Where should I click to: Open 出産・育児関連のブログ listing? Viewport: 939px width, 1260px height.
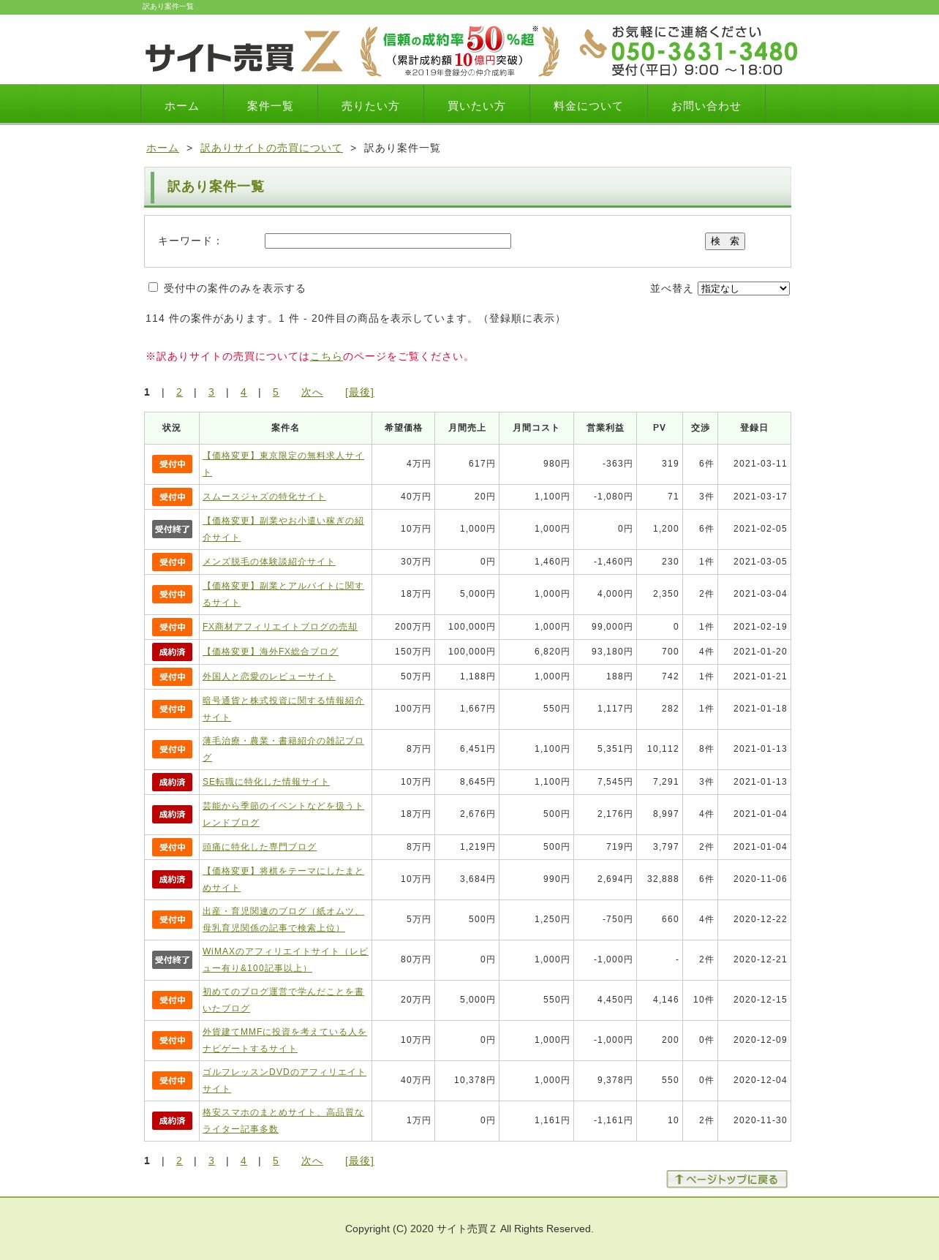tap(283, 920)
